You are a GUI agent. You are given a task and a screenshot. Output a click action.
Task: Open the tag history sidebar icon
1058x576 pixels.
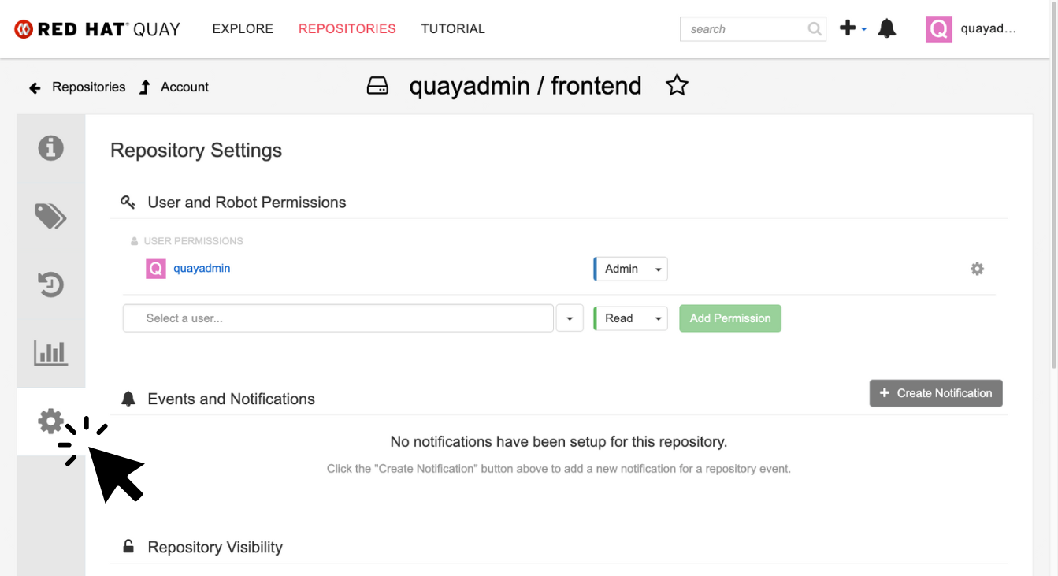point(51,284)
